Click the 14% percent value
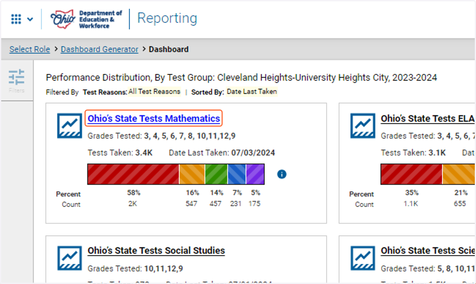This screenshot has width=476, height=284. click(x=217, y=193)
